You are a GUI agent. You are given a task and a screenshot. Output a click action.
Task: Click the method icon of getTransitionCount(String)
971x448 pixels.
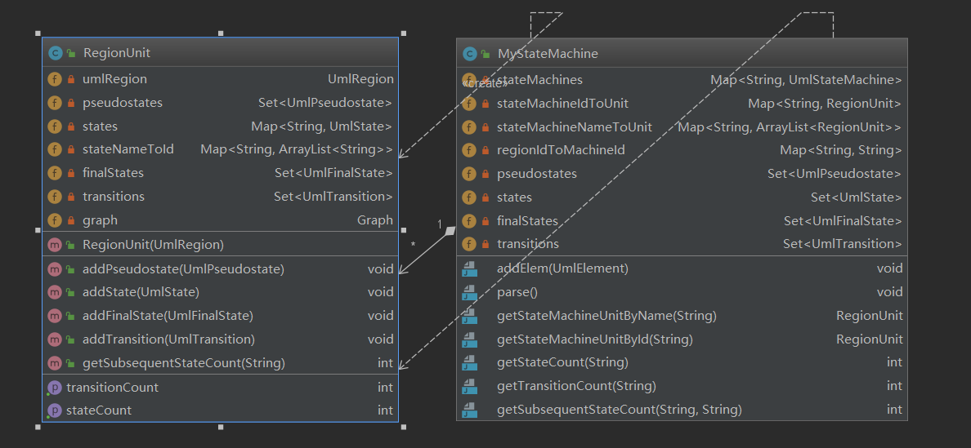coord(469,386)
